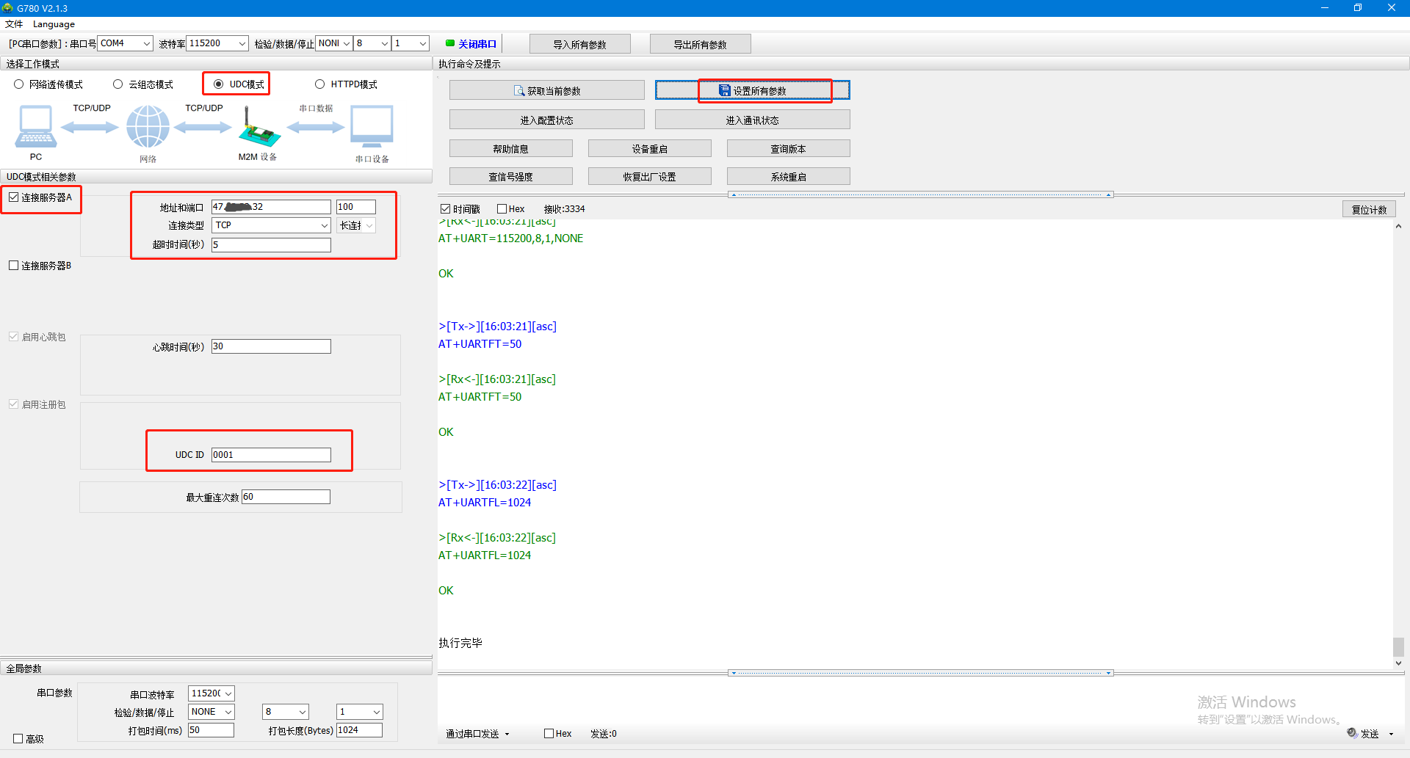Image resolution: width=1410 pixels, height=758 pixels.
Task: Open the Language menu
Action: (54, 24)
